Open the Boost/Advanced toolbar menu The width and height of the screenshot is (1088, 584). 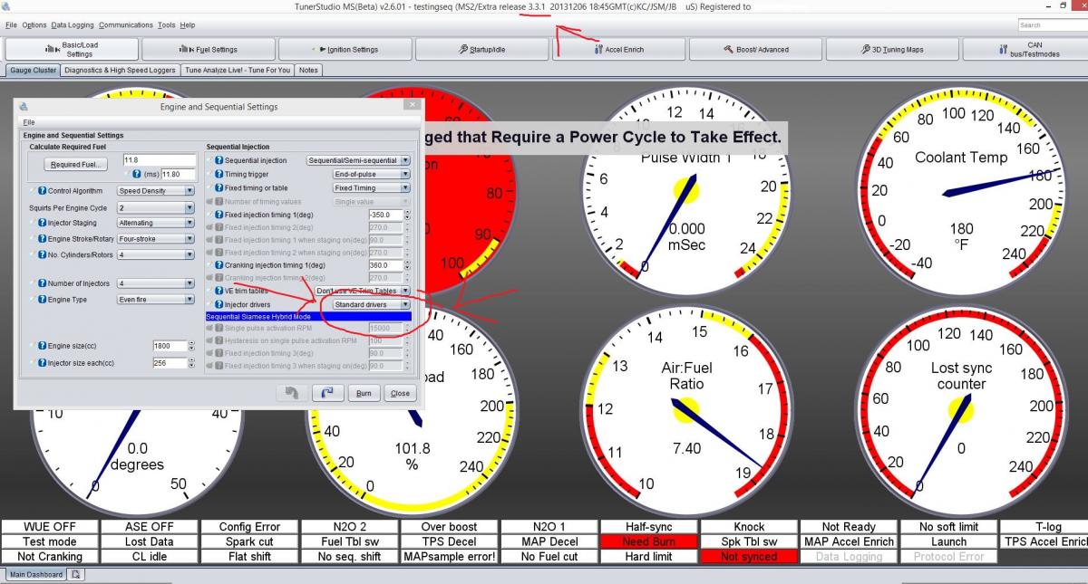tap(755, 49)
